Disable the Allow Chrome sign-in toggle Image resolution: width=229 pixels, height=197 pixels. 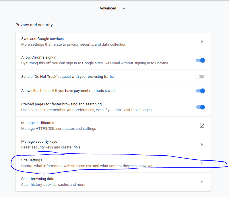tap(200, 60)
